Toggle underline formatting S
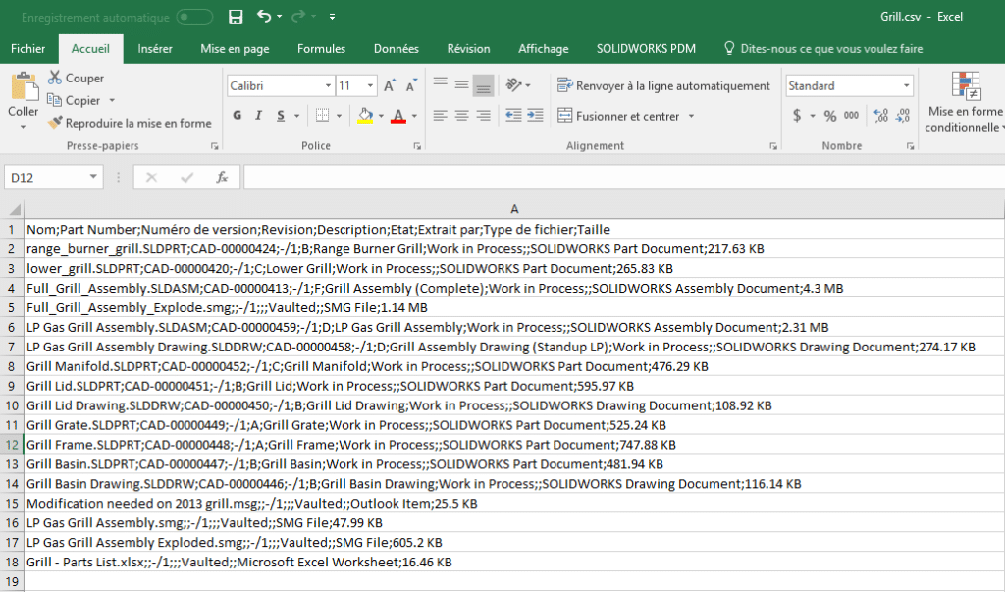This screenshot has width=1005, height=592. click(281, 116)
